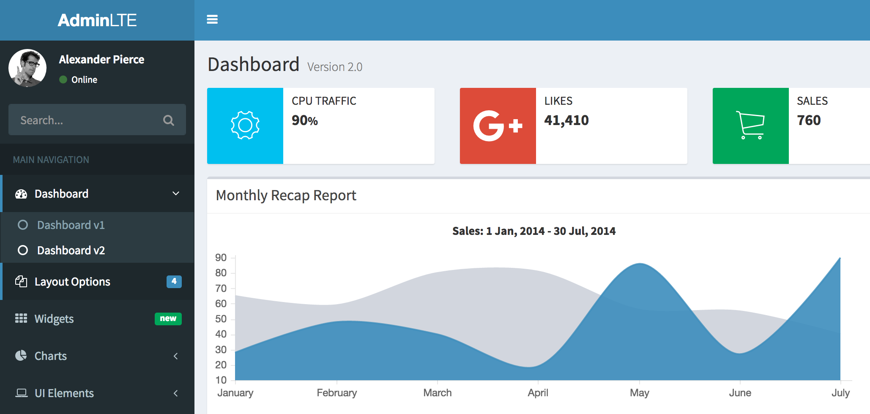Click the SALES label
This screenshot has height=414, width=870.
click(x=812, y=101)
